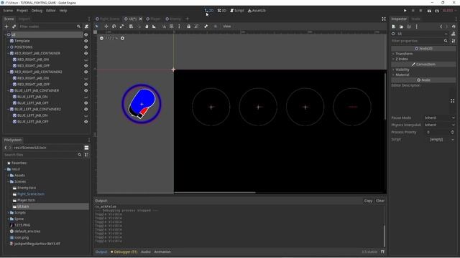
Task: Collapse the RED_RIGHT_JAB_CONTAINER node
Action: click(x=8, y=53)
